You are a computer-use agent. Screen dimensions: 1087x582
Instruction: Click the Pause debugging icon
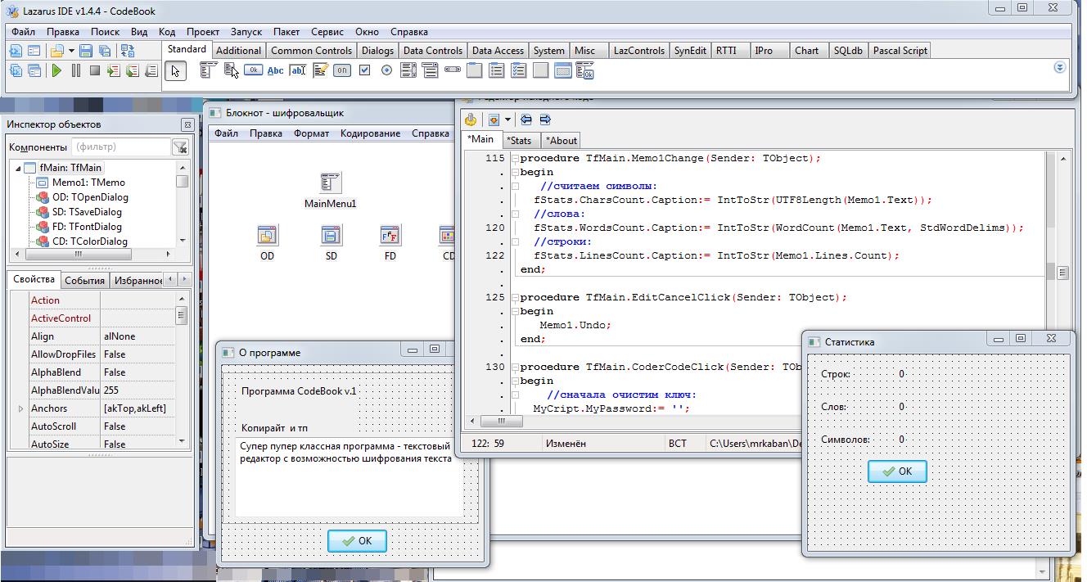click(x=75, y=71)
